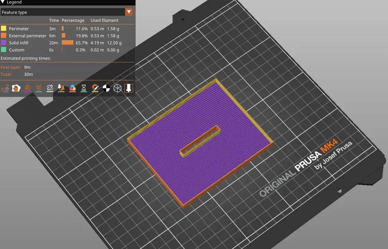Click the color changes icon
Screen dimensions: 388x249
point(73,88)
